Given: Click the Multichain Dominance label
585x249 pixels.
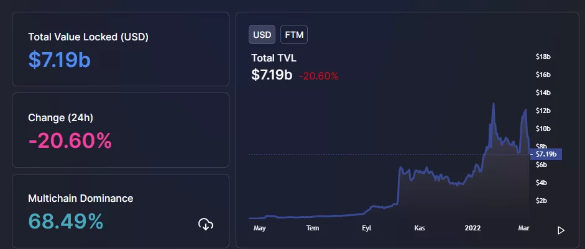Looking at the screenshot, I should coord(81,199).
